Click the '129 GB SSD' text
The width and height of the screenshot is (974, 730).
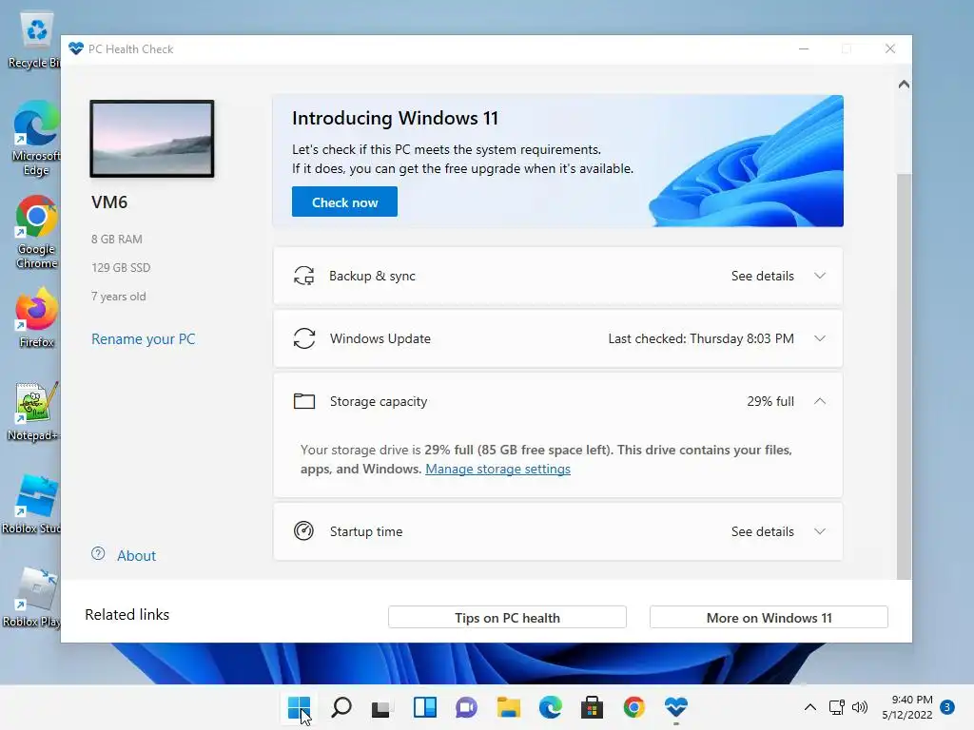tap(121, 267)
